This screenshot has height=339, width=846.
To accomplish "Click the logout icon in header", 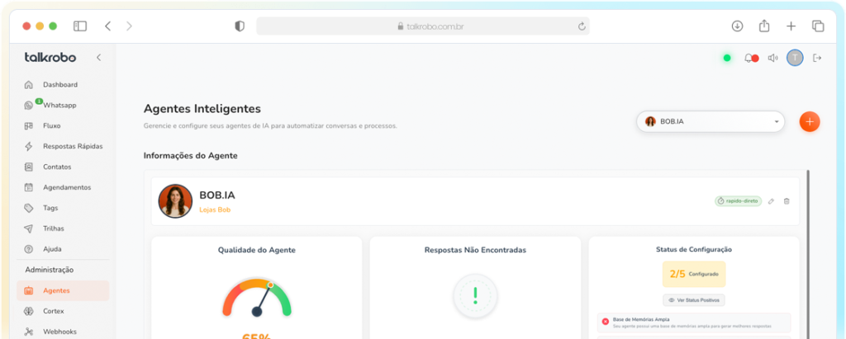I will pos(817,58).
